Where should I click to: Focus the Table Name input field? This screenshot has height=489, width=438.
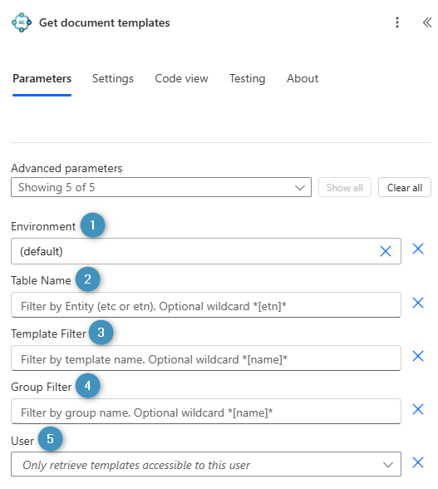click(x=206, y=305)
